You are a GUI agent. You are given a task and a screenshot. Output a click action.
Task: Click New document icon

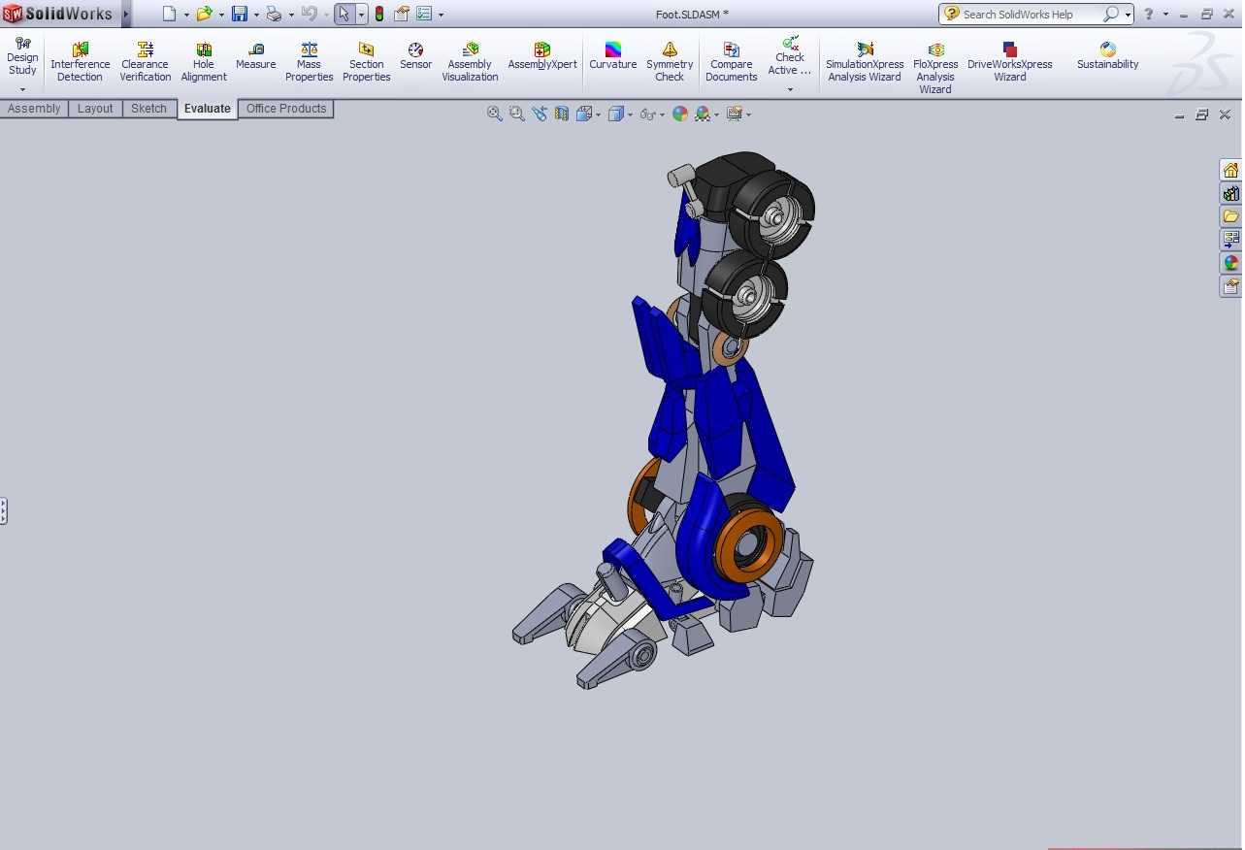coord(170,14)
